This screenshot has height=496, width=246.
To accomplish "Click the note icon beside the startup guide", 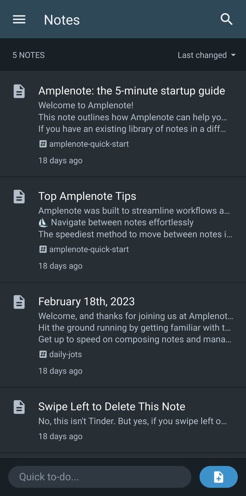I will click(19, 91).
